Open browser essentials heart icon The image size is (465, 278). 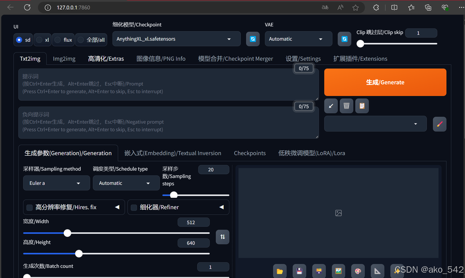[x=445, y=8]
